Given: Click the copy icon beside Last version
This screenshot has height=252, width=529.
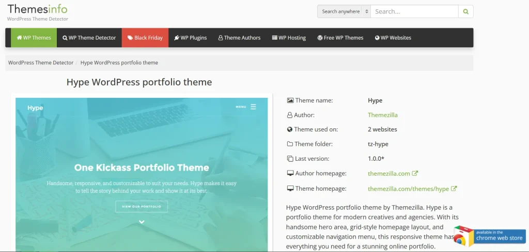Looking at the screenshot, I should click(290, 159).
